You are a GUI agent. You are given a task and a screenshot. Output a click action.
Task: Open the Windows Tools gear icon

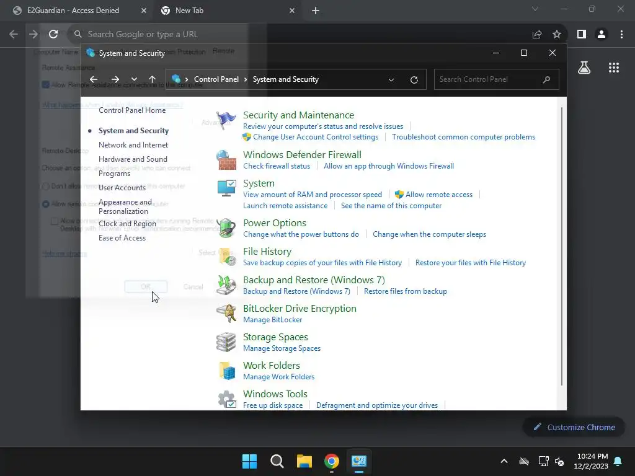(226, 400)
